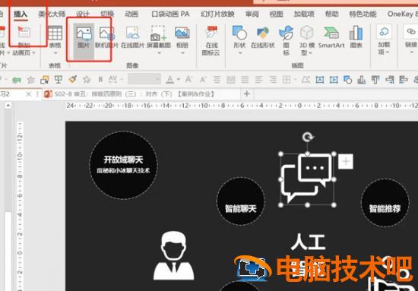Open the font name combo box
The height and width of the screenshot is (291, 418).
144,79
